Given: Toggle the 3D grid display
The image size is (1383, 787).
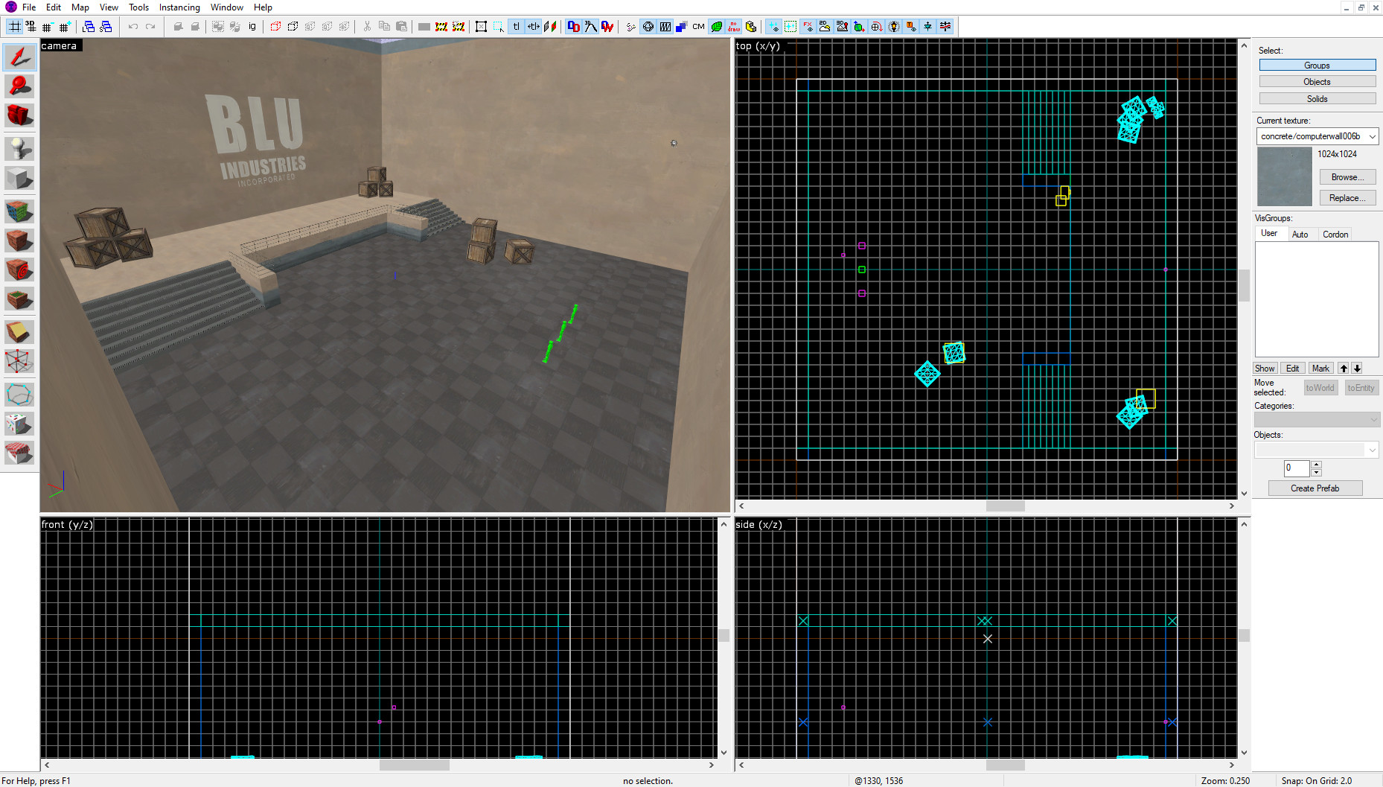Looking at the screenshot, I should click(31, 27).
